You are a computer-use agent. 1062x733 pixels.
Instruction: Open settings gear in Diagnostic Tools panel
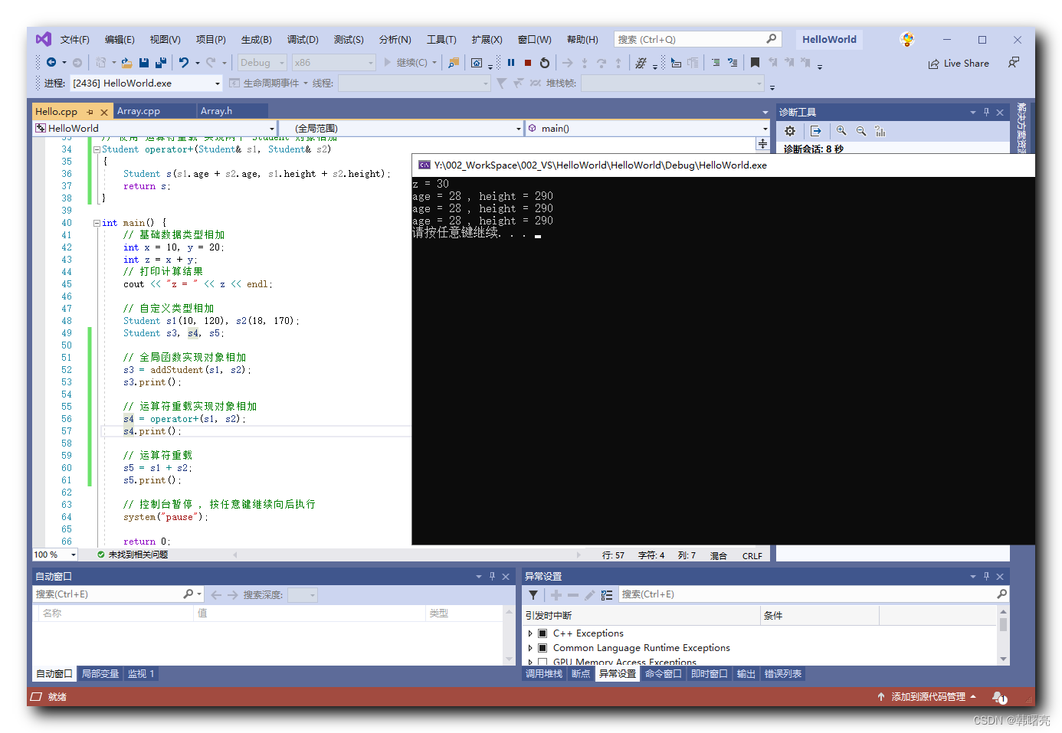point(790,131)
